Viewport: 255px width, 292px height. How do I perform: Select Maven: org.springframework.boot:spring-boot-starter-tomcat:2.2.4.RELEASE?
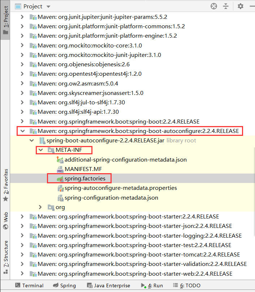point(139,255)
